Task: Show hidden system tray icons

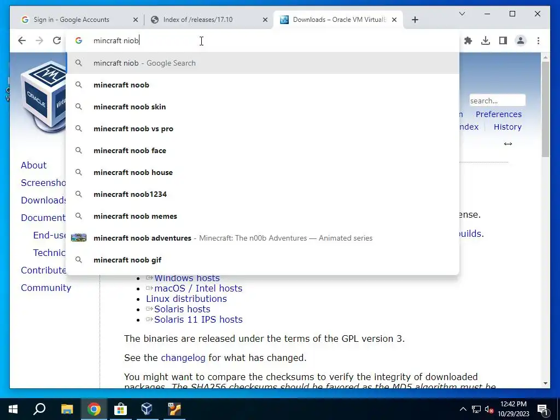Action: [x=463, y=409]
